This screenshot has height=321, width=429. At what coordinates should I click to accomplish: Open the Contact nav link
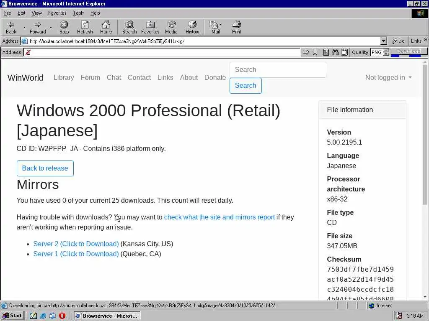pos(139,77)
